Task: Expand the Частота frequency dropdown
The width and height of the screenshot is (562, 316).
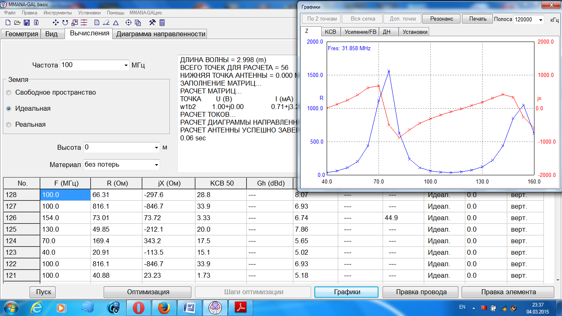Action: 126,65
